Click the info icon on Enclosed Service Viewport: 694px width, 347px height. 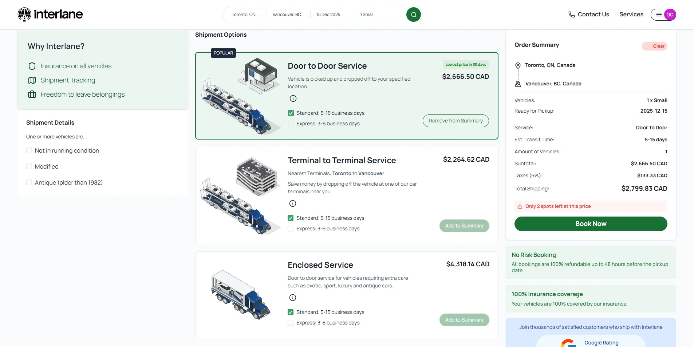(293, 298)
